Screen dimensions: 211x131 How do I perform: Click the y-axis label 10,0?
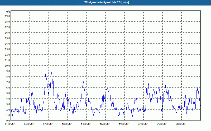click(x=7, y=66)
